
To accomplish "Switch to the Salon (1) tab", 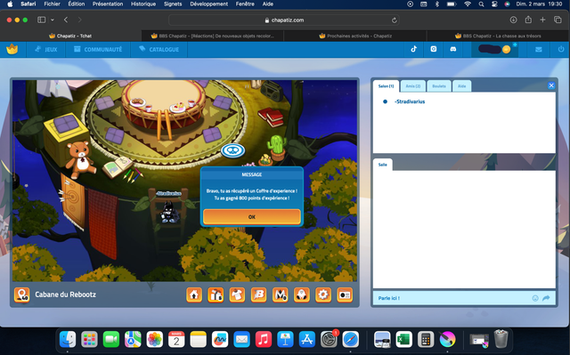I will pos(386,86).
